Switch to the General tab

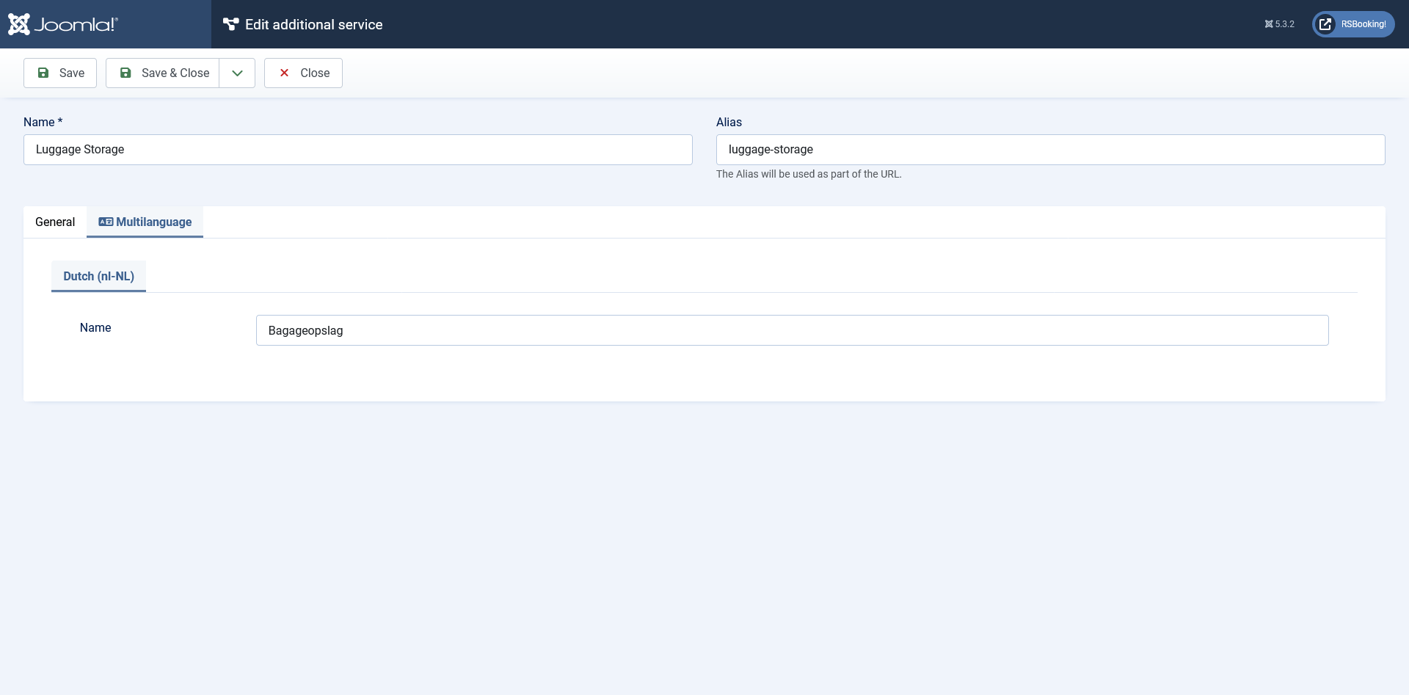(55, 222)
